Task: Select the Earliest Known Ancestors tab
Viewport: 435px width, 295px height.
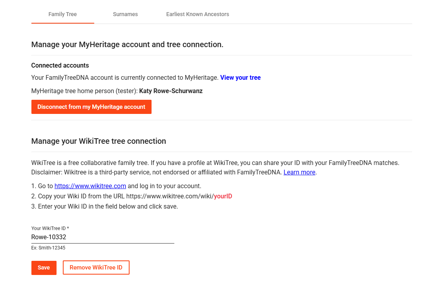Action: (x=197, y=14)
